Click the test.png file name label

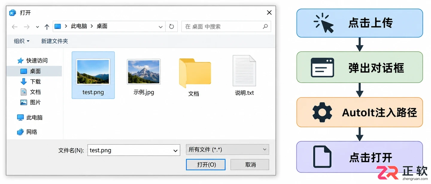(x=93, y=92)
